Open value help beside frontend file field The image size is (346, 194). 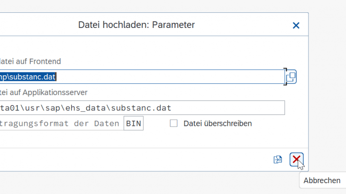(x=291, y=77)
